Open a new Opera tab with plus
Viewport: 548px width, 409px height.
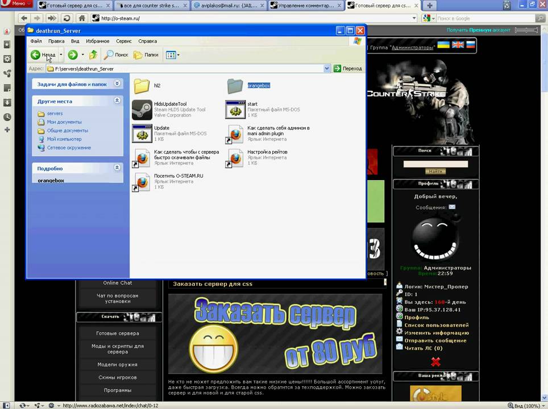[430, 6]
